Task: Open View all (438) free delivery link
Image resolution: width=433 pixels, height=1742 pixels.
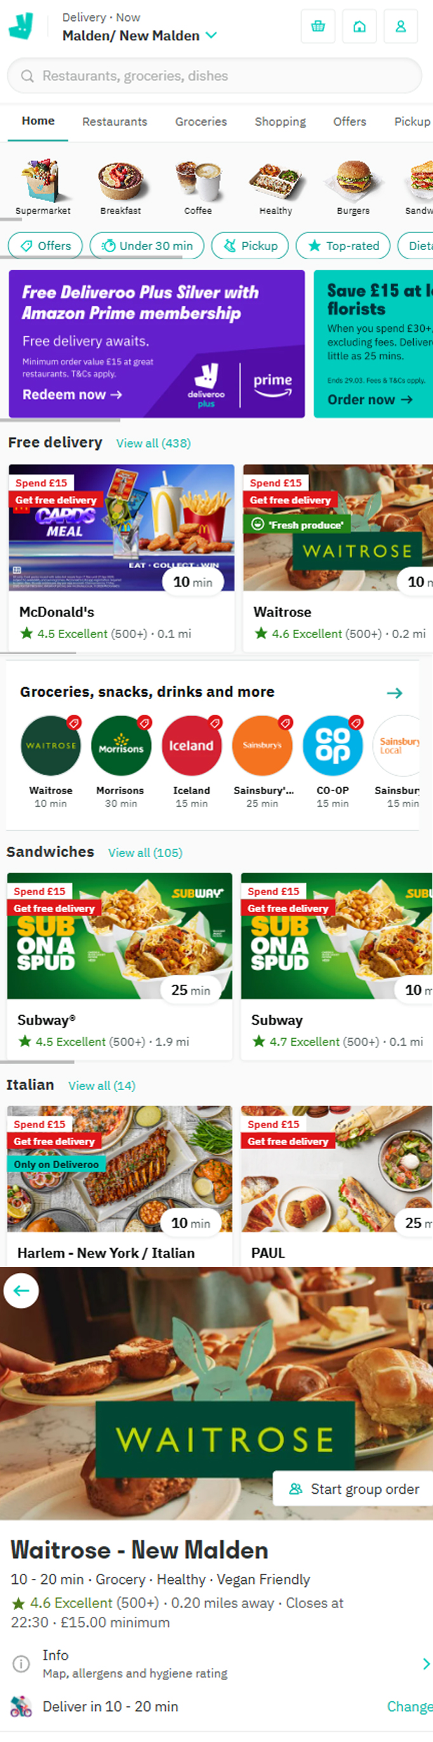Action: point(154,443)
